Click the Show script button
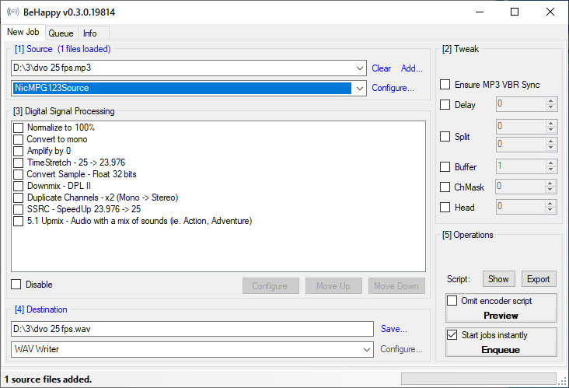 (x=498, y=278)
